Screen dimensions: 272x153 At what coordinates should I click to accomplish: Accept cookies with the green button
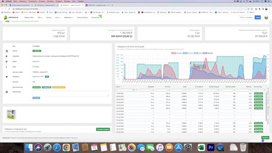click(265, 138)
